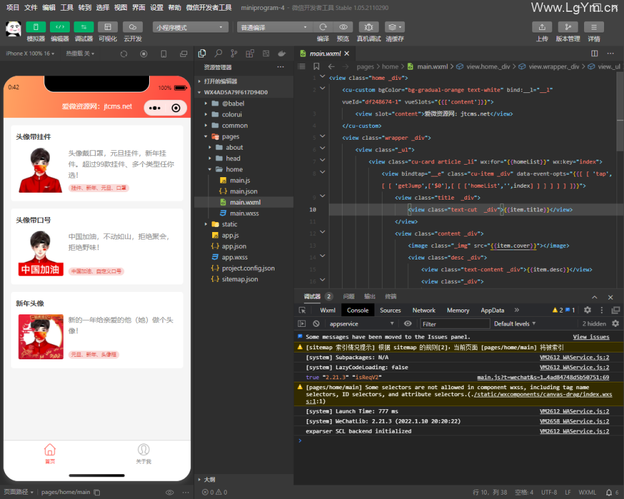Click the simulator refresh icon
Screen dimensions: 624x499
pos(124,54)
